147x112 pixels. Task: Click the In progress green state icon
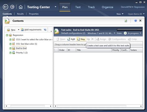[x=125, y=33]
